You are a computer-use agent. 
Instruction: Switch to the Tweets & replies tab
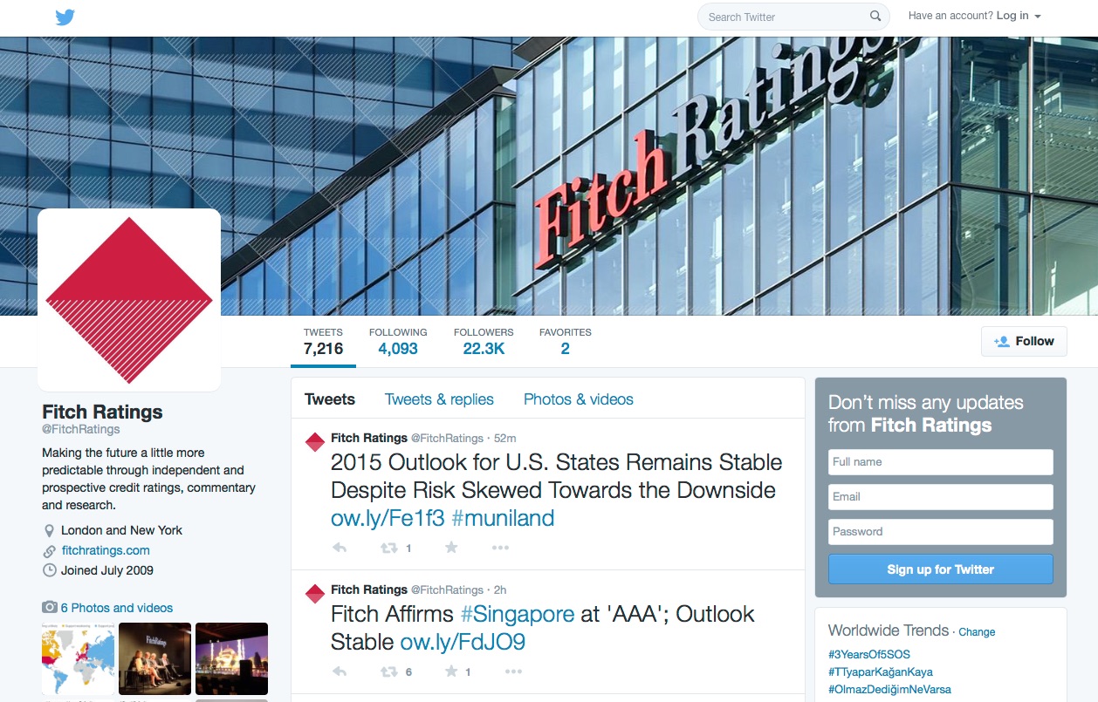(439, 399)
